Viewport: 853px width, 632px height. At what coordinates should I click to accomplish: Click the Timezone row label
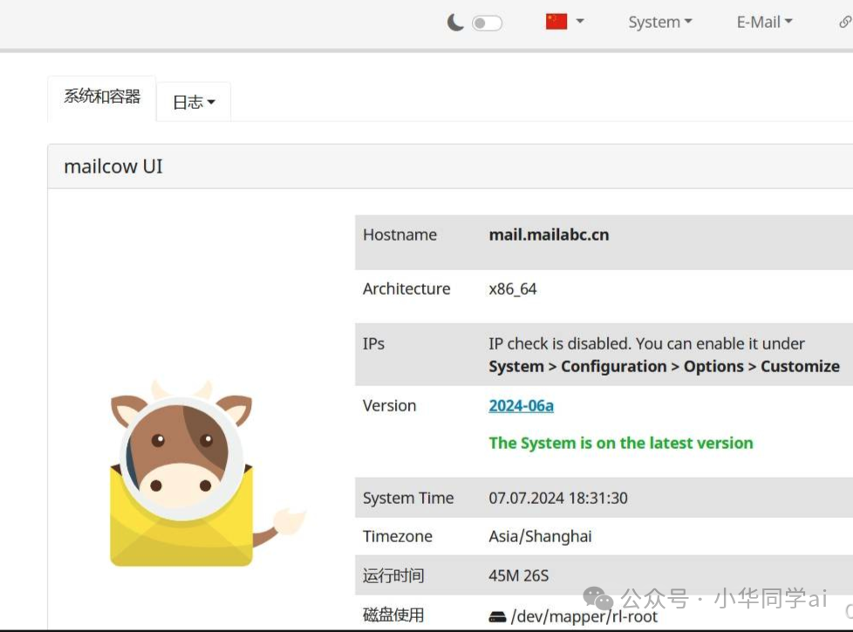[397, 536]
